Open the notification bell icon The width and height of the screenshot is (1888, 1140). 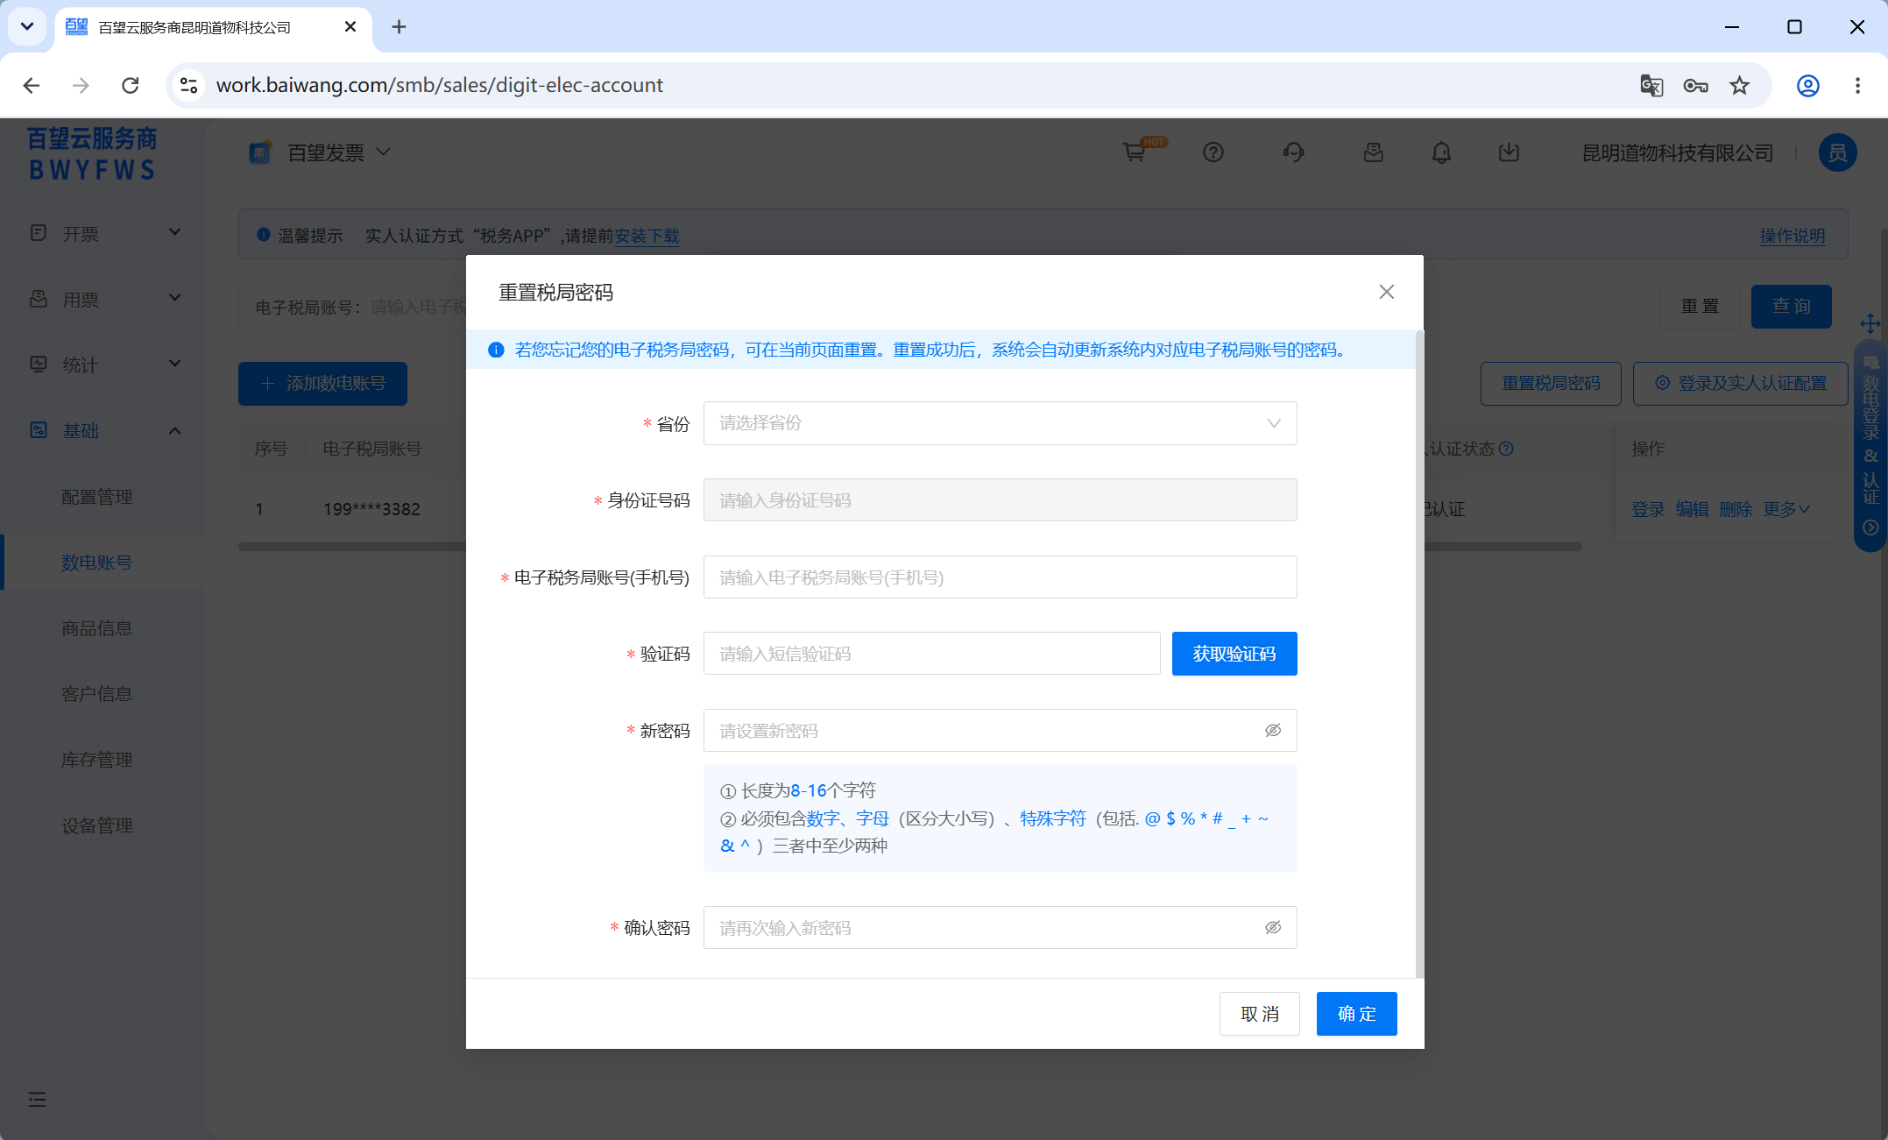pos(1441,152)
